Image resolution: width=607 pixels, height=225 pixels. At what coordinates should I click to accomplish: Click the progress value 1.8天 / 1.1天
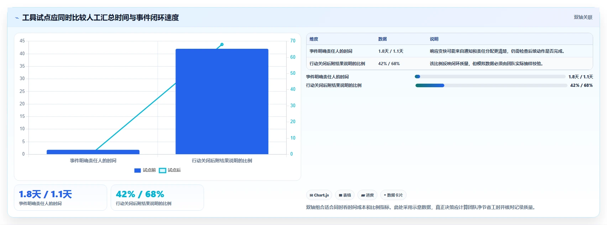pos(581,77)
